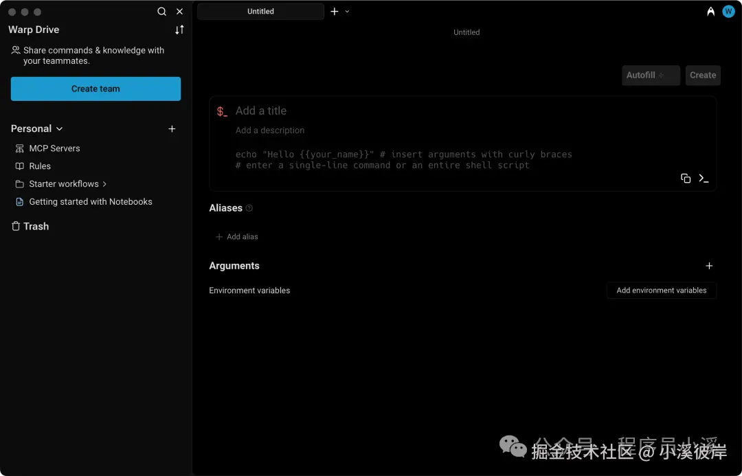Open the new tab dropdown arrow
Image resolution: width=742 pixels, height=476 pixels.
click(x=347, y=12)
